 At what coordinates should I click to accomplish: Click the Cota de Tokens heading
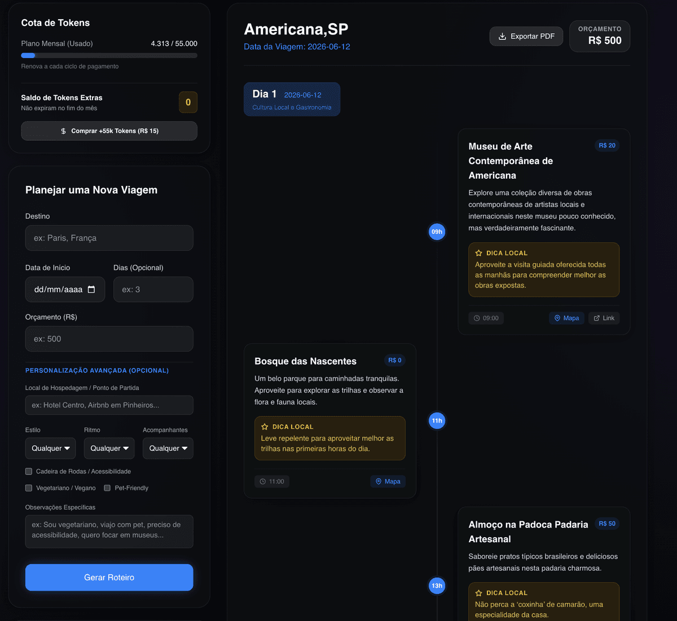[55, 23]
